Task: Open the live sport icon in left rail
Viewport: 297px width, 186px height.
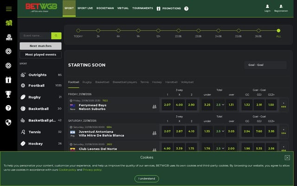Action: pos(9,37)
